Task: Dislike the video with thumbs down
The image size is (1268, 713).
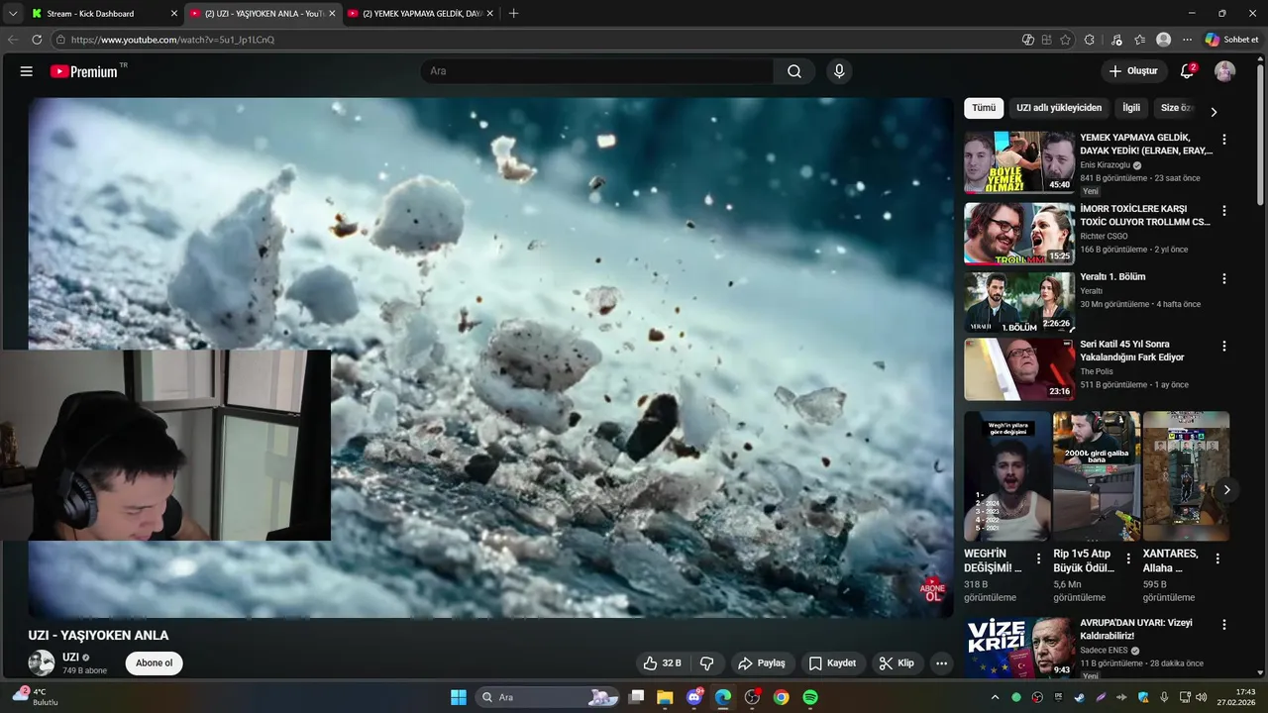Action: click(x=707, y=663)
